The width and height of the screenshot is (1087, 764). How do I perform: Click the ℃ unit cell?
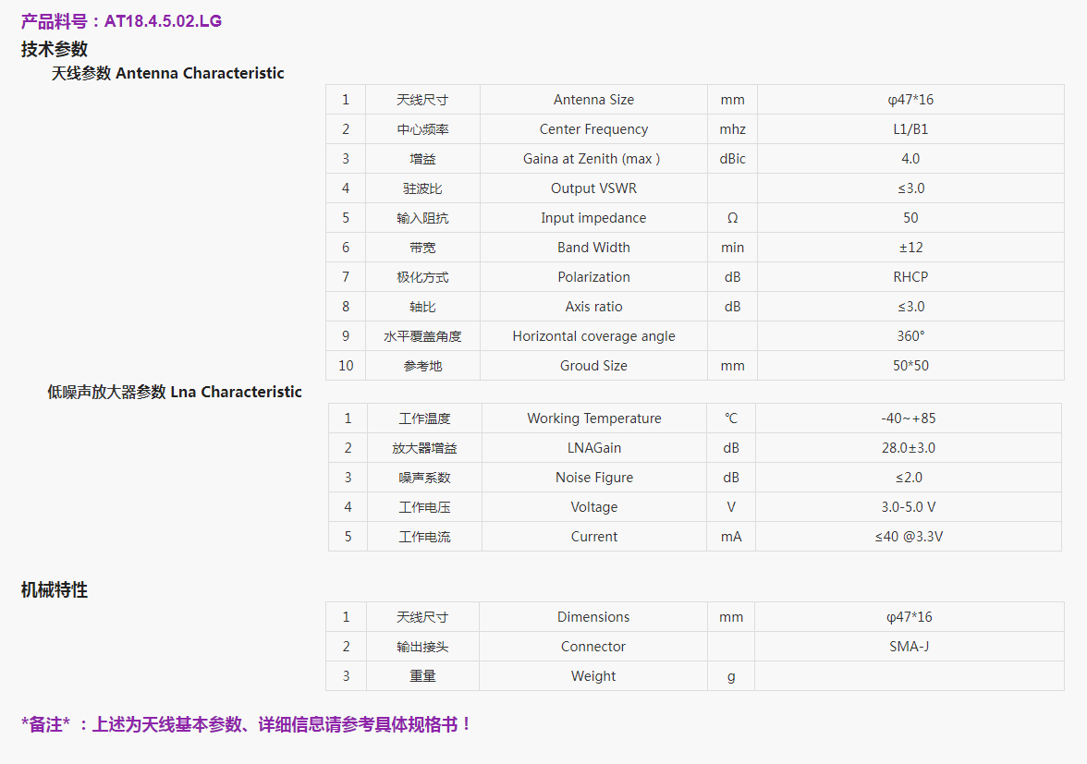point(730,418)
